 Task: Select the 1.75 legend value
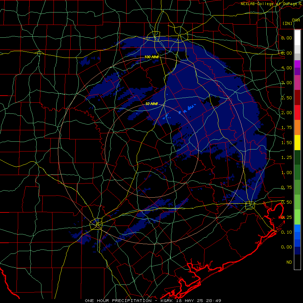click(x=287, y=128)
